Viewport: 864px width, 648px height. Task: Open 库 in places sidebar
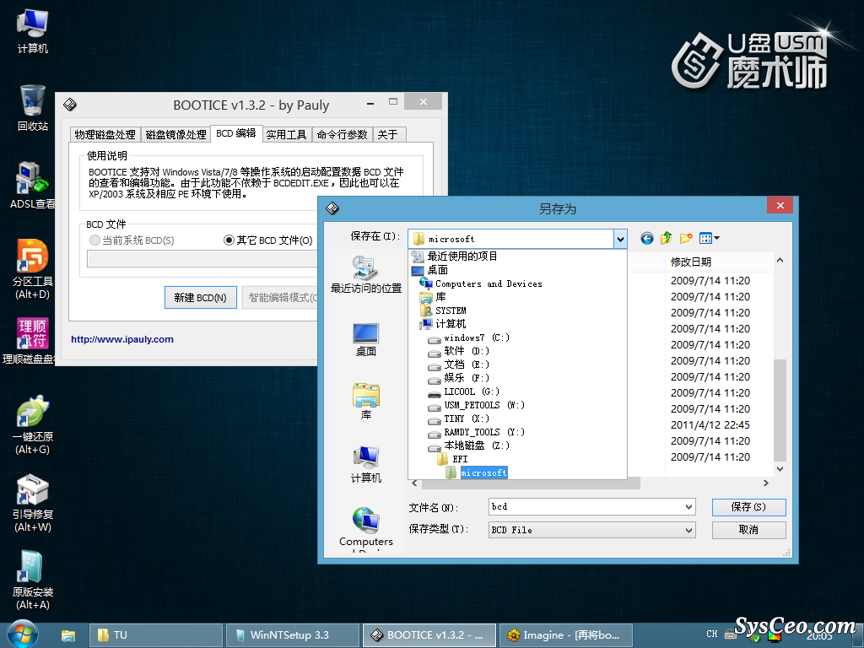(366, 402)
